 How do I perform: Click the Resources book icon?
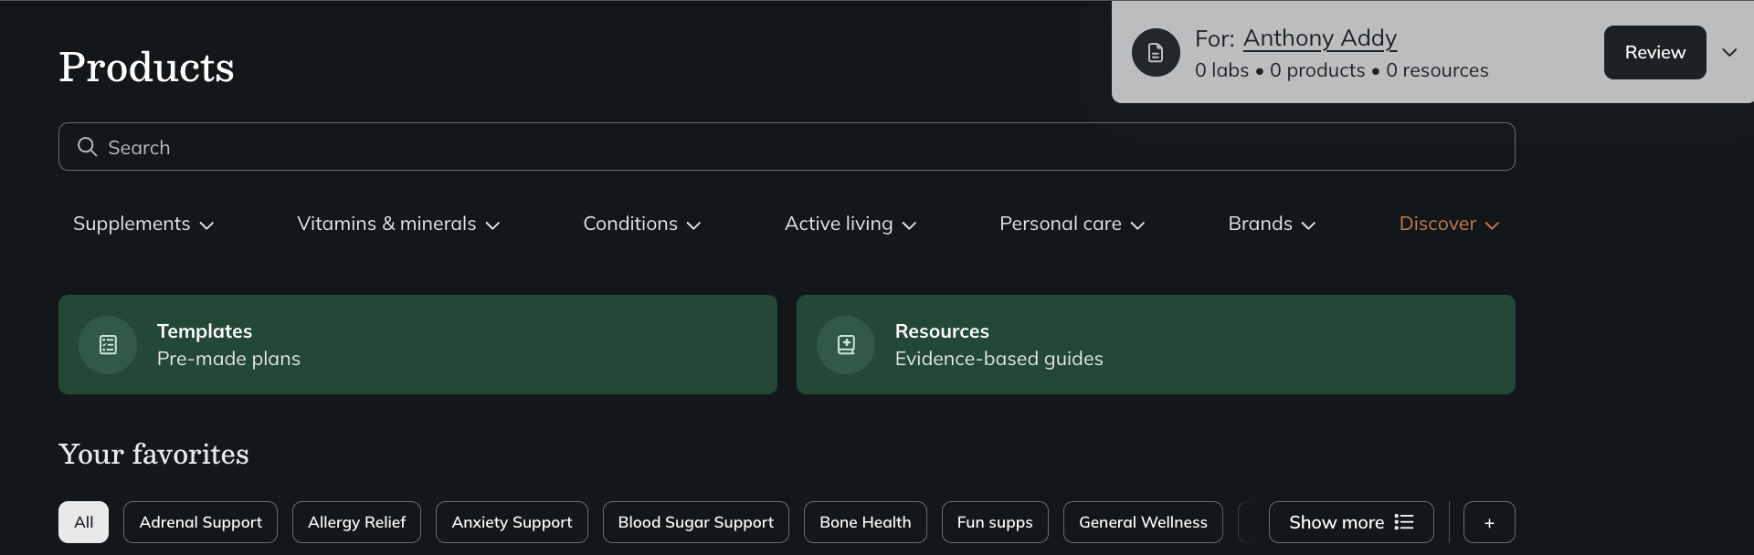tap(846, 345)
